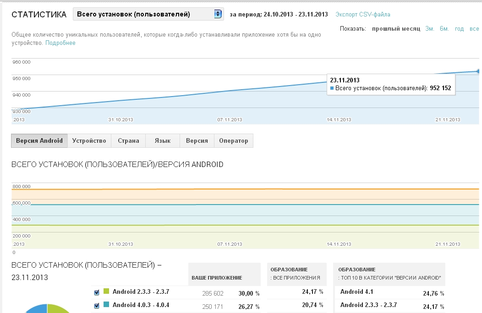This screenshot has width=482, height=313.
Task: Switch to the Язык tab
Action: [163, 140]
